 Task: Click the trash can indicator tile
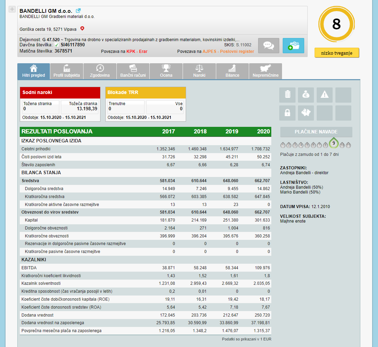(288, 95)
